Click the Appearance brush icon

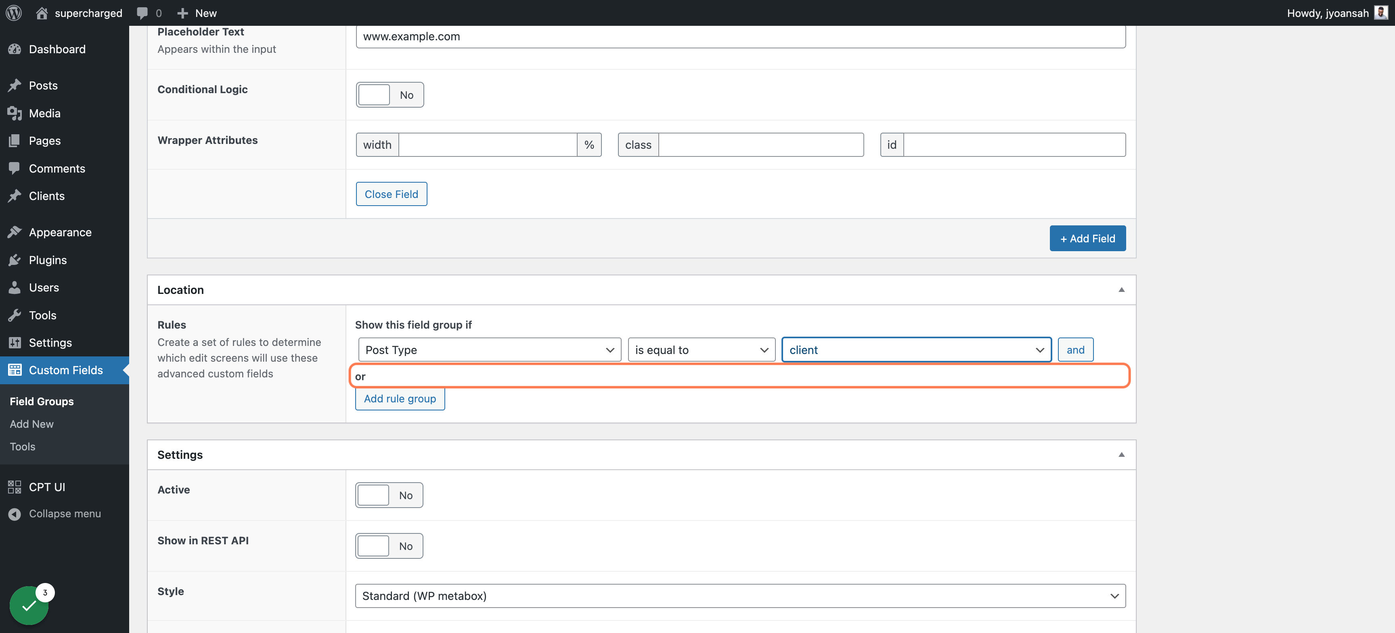(x=15, y=232)
